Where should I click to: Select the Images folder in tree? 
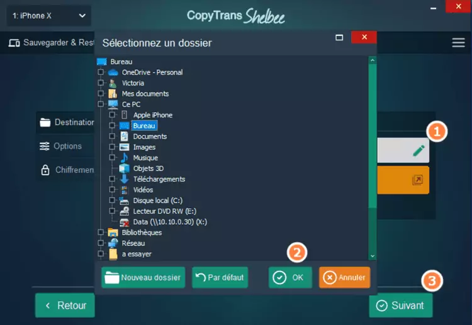click(143, 147)
